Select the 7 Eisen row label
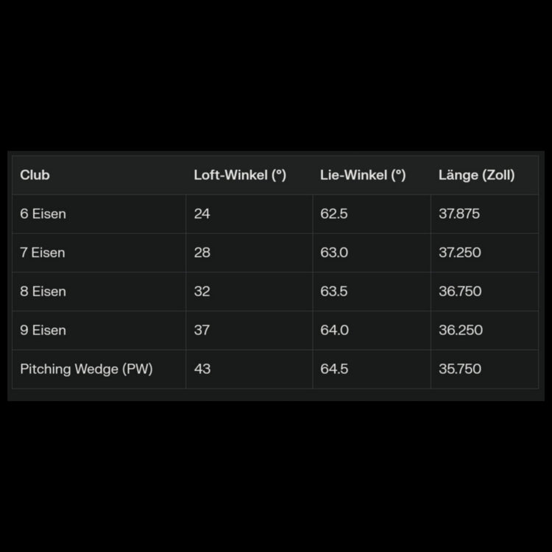The height and width of the screenshot is (552, 552). coord(43,252)
